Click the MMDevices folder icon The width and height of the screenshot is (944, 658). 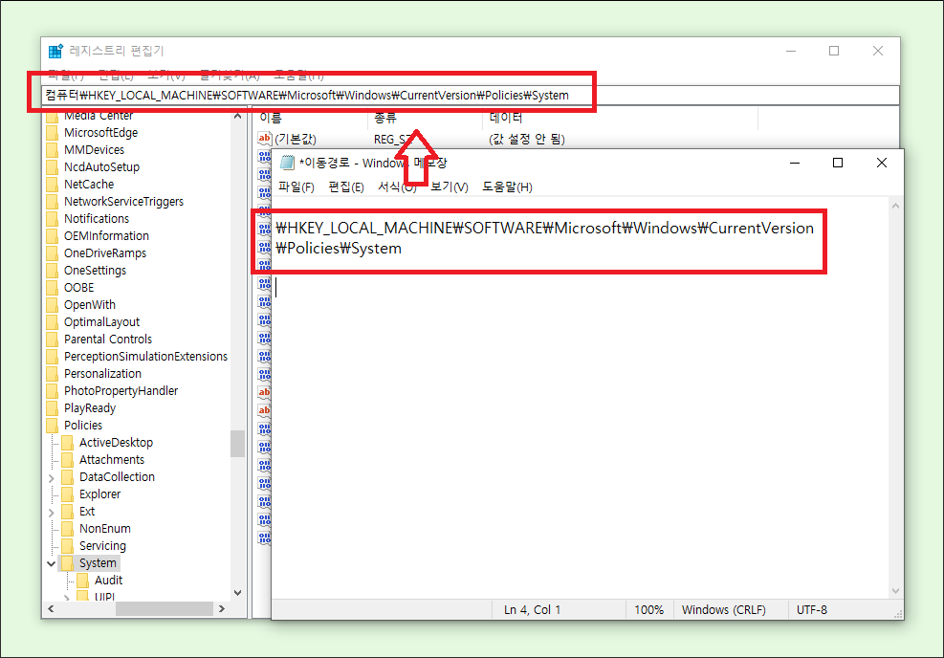tap(53, 150)
